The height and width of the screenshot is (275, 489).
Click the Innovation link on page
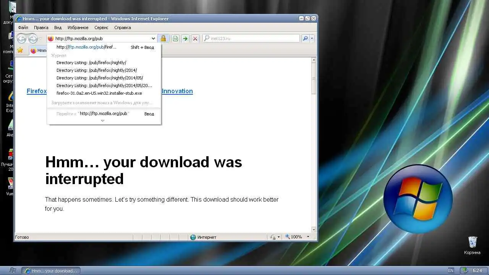click(x=177, y=91)
